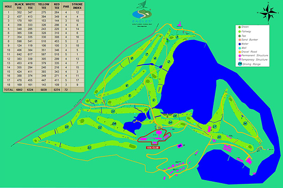The width and height of the screenshot is (283, 188).
Task: Click the Sand Bunker legend swatch
Action: [x=239, y=40]
